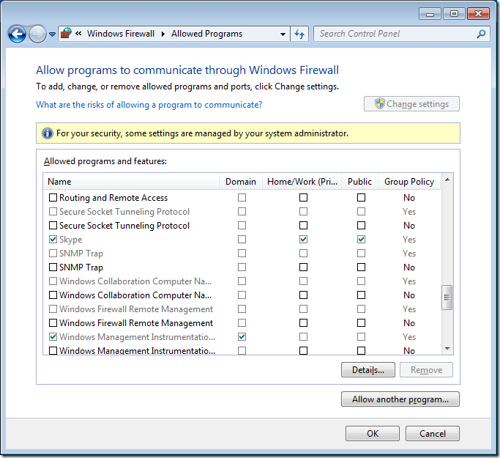This screenshot has height=458, width=500.
Task: Click the Forward navigation arrow
Action: tap(37, 34)
